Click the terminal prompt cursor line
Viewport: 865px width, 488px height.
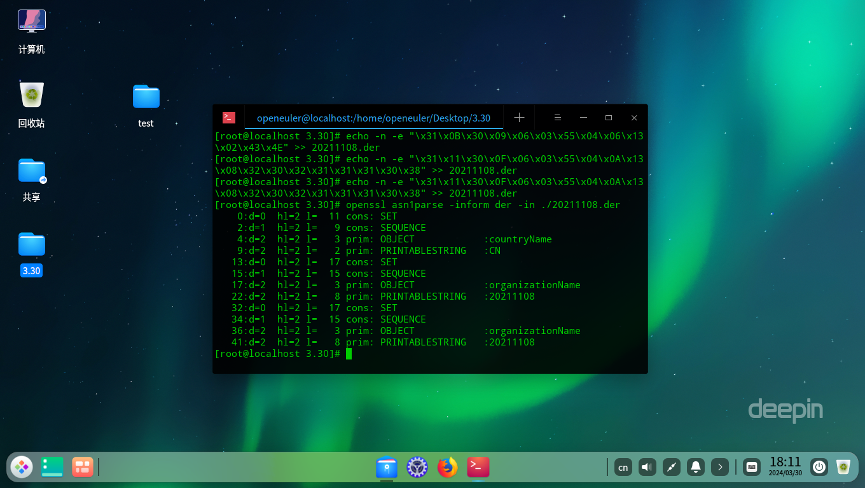tap(284, 354)
